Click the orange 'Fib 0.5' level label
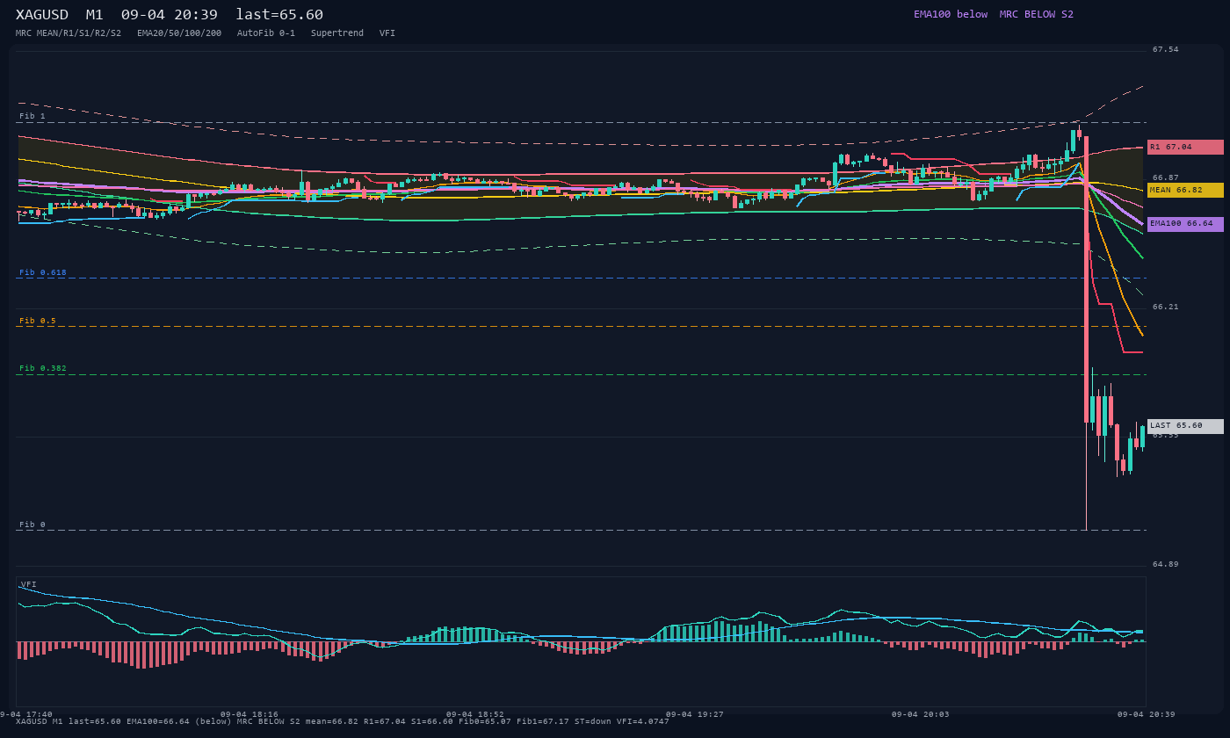This screenshot has height=738, width=1230. (38, 321)
